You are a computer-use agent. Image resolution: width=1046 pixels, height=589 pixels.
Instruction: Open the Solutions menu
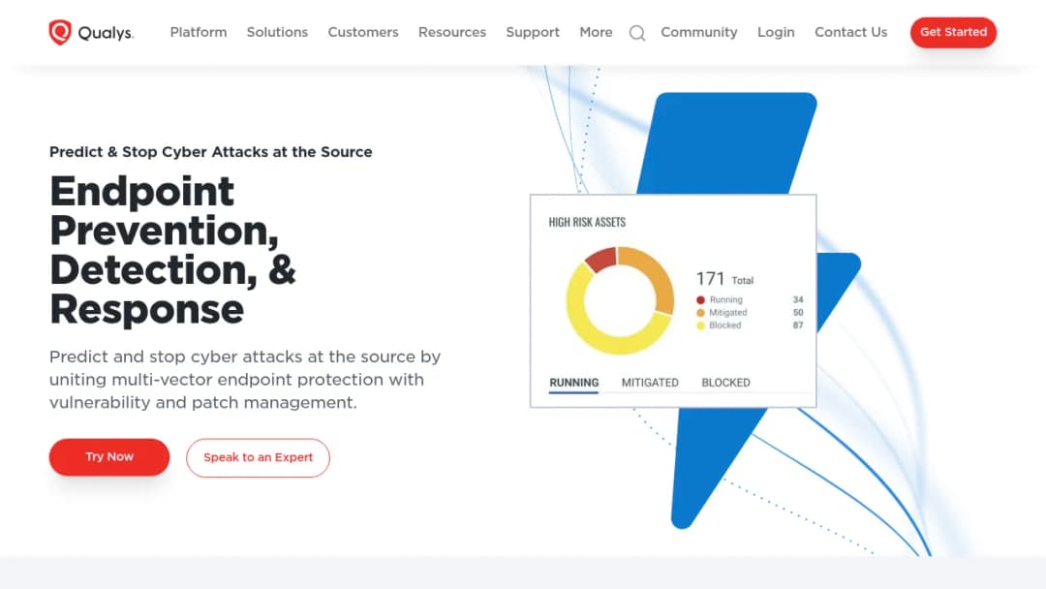(278, 32)
